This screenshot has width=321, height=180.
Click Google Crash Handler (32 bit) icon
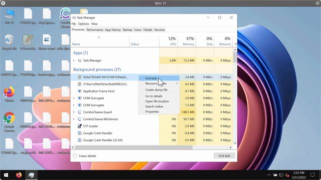[80, 140]
